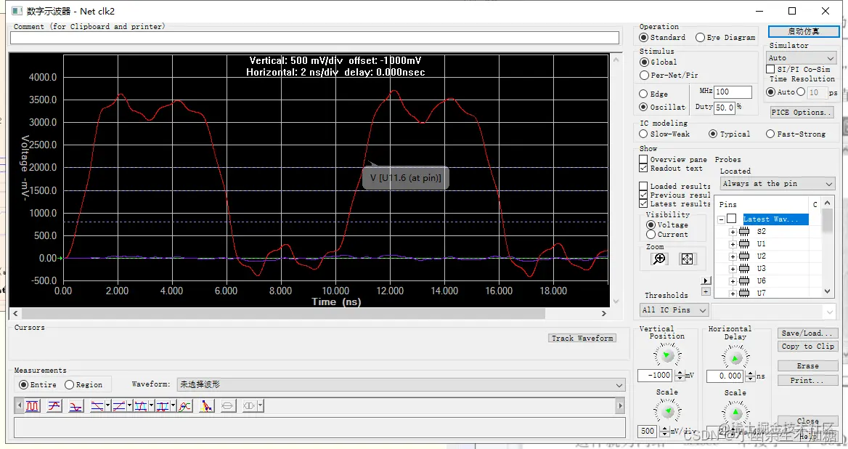Viewport: 848px width, 449px height.
Task: Expand the S2 tree node
Action: (x=733, y=232)
